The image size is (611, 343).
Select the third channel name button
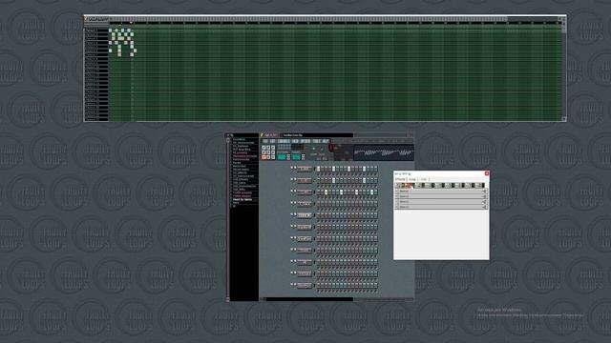305,192
